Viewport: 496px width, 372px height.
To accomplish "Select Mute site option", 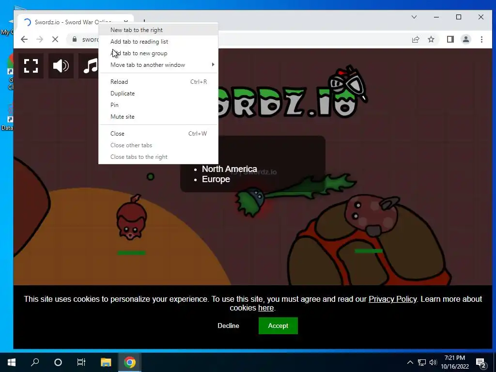I will pos(158,117).
